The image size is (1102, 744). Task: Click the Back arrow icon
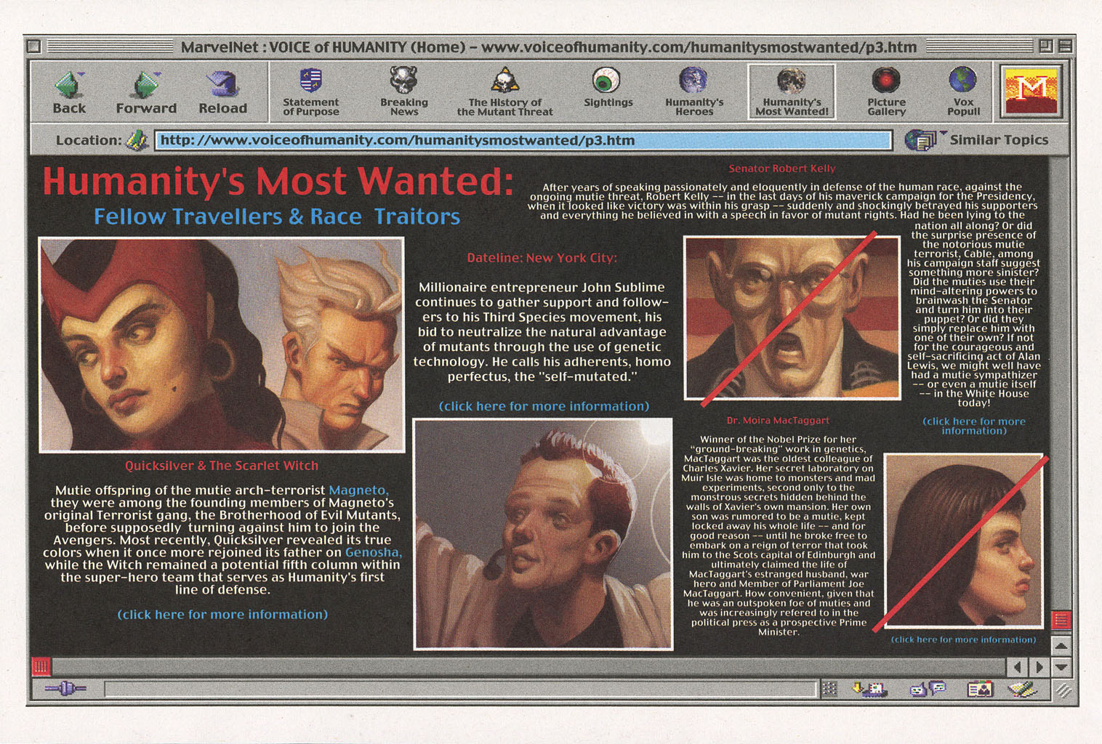pyautogui.click(x=69, y=85)
